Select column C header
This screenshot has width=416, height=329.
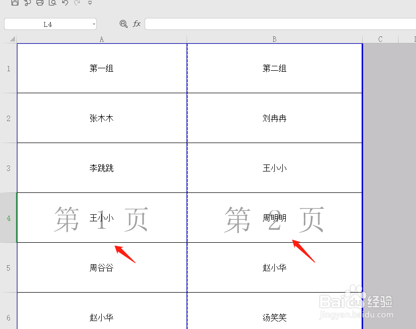click(380, 39)
